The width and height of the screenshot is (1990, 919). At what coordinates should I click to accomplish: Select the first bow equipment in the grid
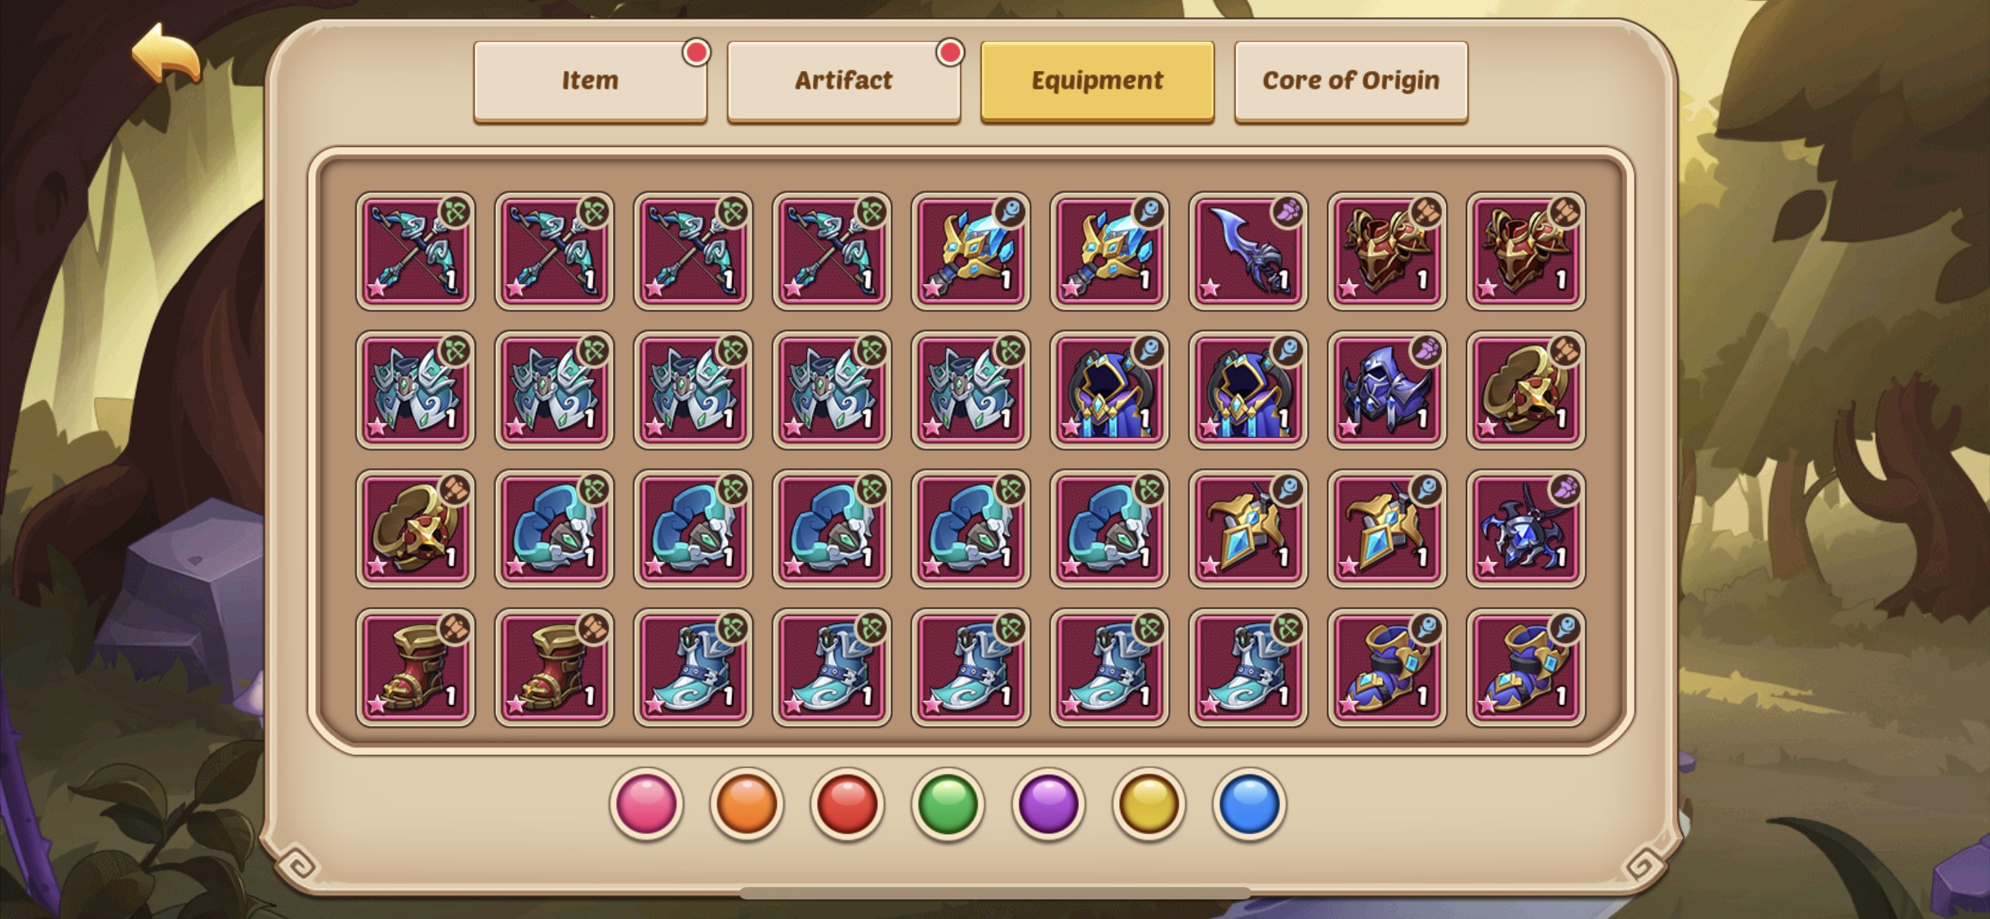(415, 251)
